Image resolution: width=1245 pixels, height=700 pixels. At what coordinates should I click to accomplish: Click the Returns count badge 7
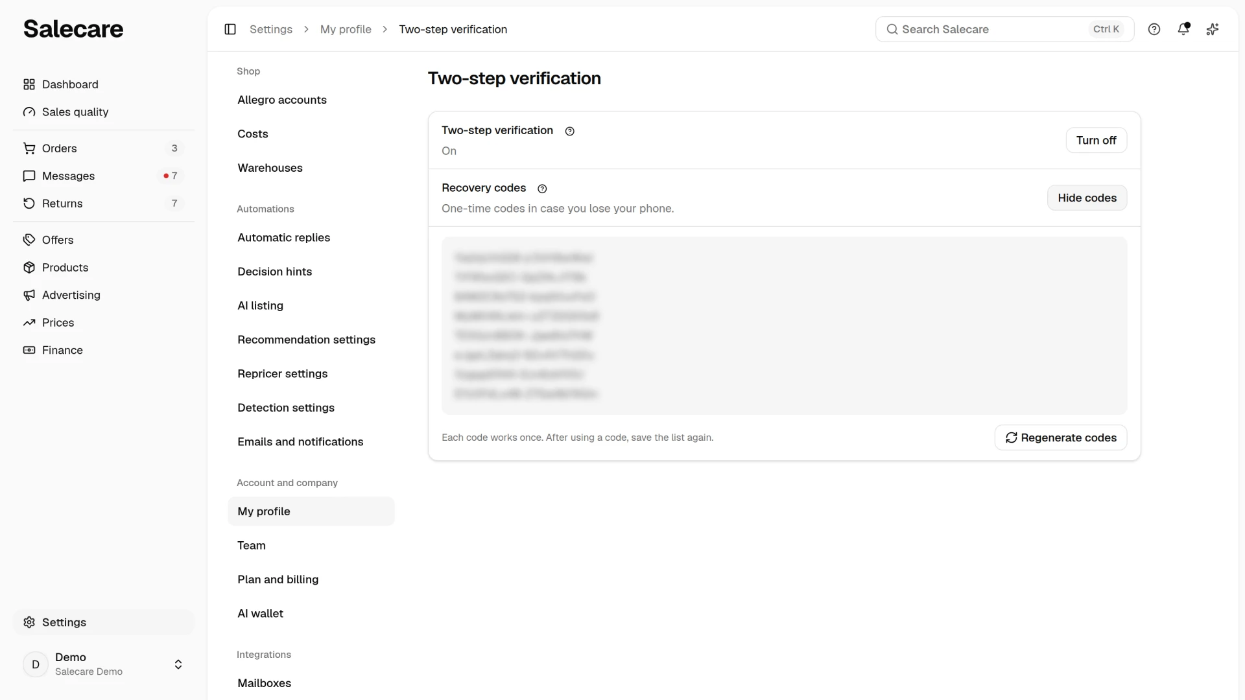point(174,204)
